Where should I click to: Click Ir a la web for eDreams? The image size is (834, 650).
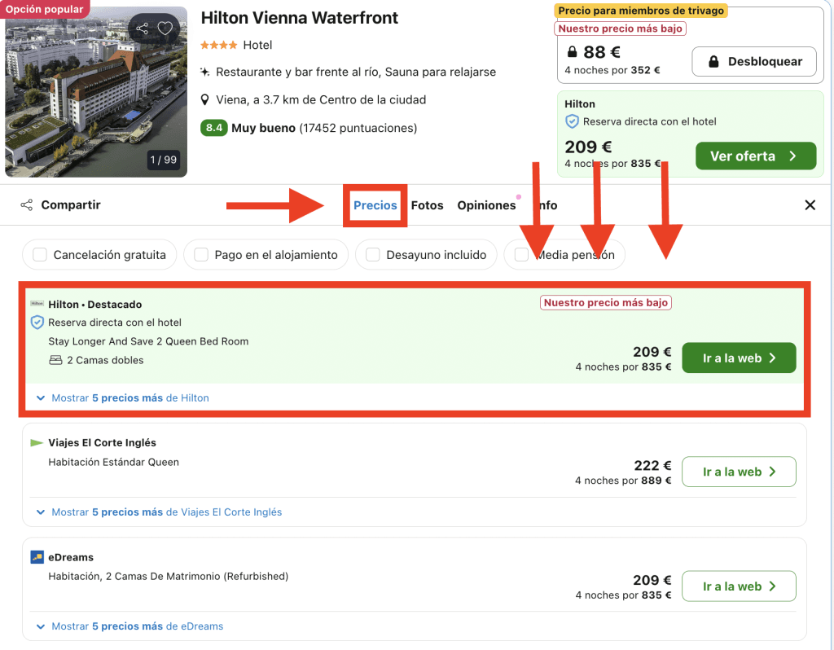[x=738, y=586]
